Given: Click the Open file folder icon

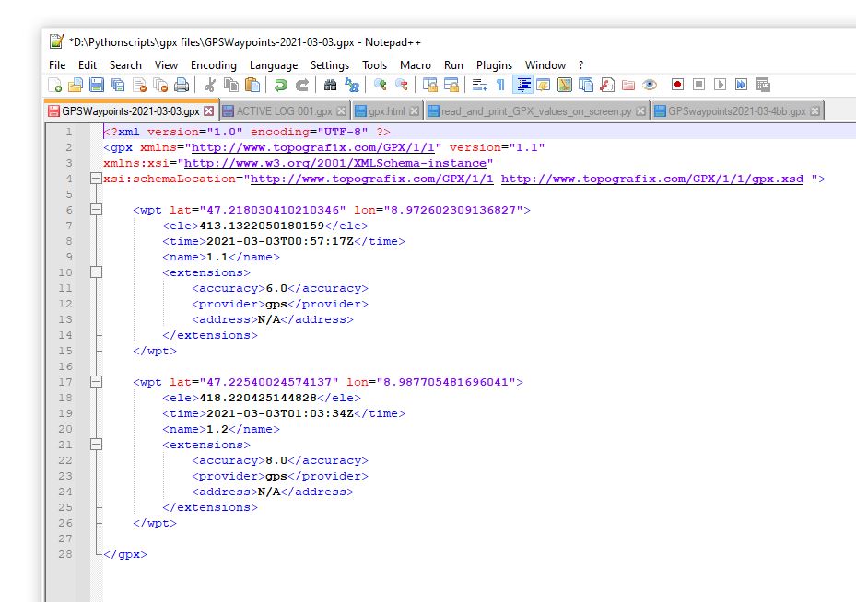Looking at the screenshot, I should coord(76,85).
